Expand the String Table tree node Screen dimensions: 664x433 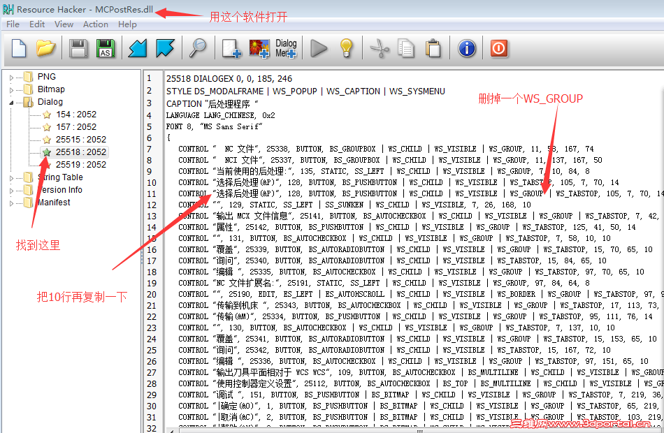(x=11, y=178)
